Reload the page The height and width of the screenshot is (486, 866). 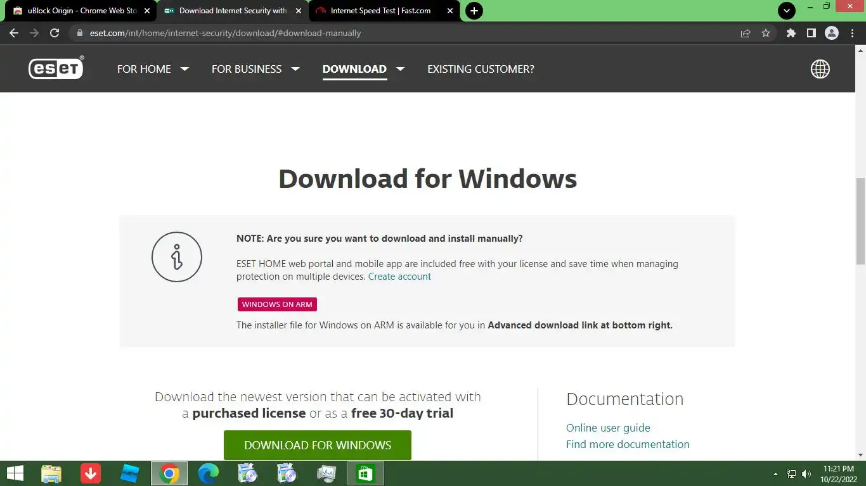[55, 33]
